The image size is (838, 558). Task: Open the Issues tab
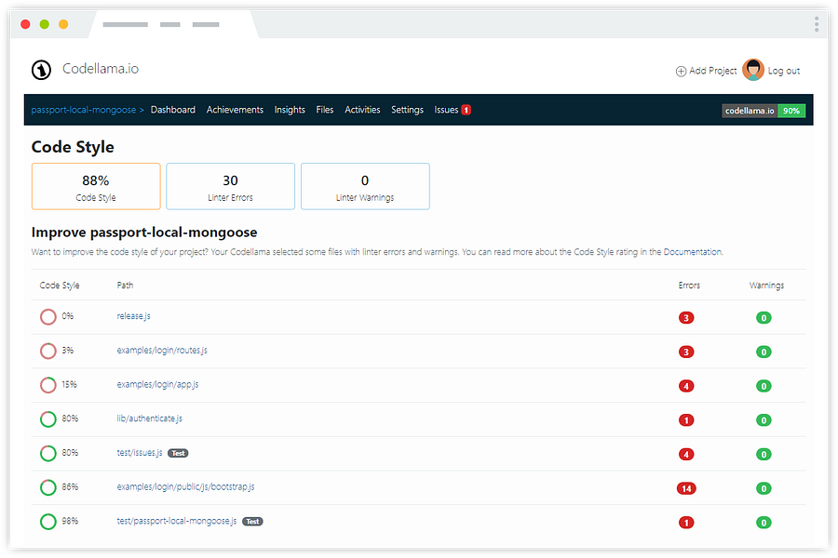point(446,110)
